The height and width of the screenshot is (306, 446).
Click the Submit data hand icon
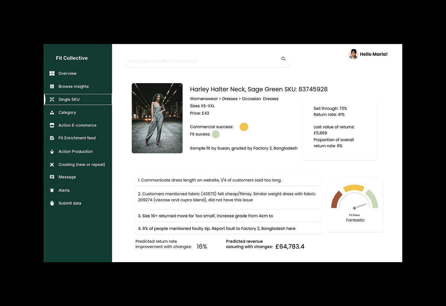[x=52, y=203]
